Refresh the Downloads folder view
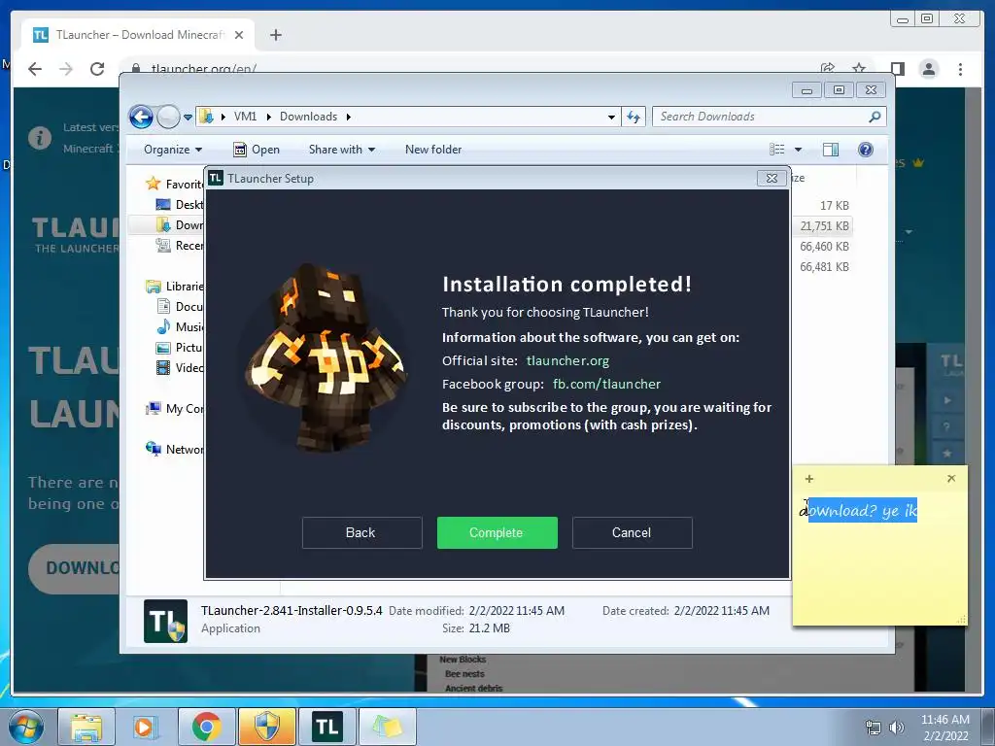The height and width of the screenshot is (746, 995). point(634,117)
